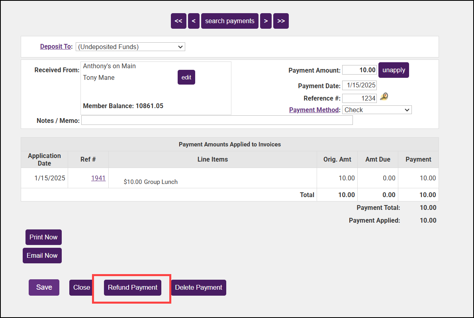
Task: Expand the Deposit To dropdown
Action: [x=130, y=47]
